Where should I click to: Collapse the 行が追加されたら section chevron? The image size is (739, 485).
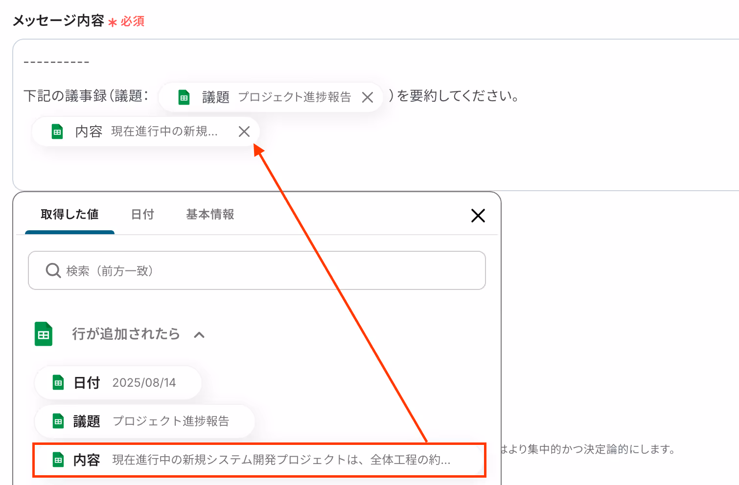[199, 335]
